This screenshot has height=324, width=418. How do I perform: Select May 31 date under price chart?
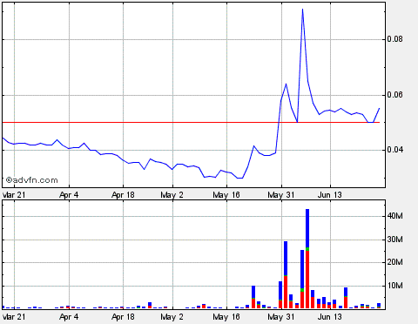click(281, 195)
